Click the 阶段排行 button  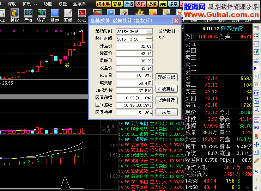tap(166, 89)
